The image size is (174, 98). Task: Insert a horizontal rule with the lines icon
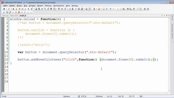point(42,9)
